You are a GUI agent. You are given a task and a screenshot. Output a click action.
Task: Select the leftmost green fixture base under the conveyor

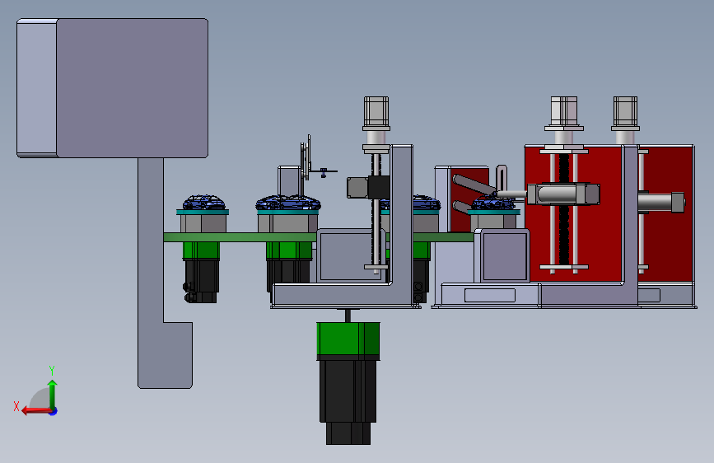click(201, 250)
